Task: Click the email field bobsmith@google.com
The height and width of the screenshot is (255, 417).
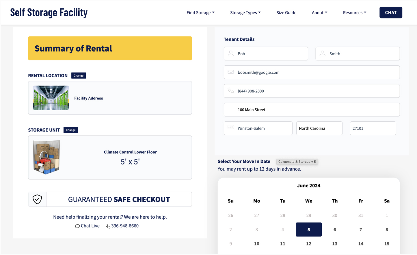Action: [312, 72]
